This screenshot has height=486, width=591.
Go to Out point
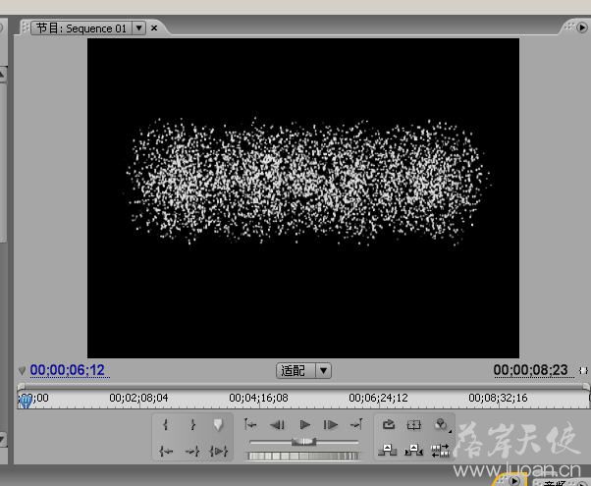pos(192,451)
